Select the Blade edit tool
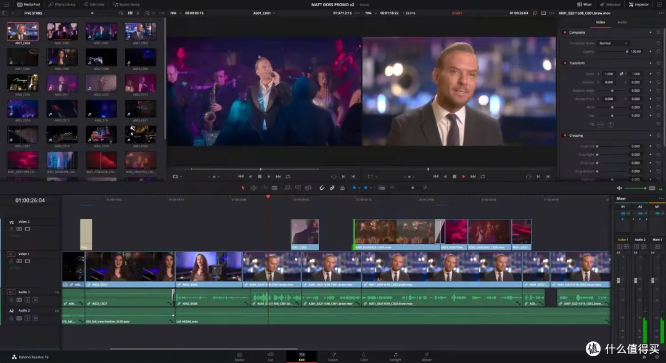Viewport: 666px width, 363px height. point(274,187)
